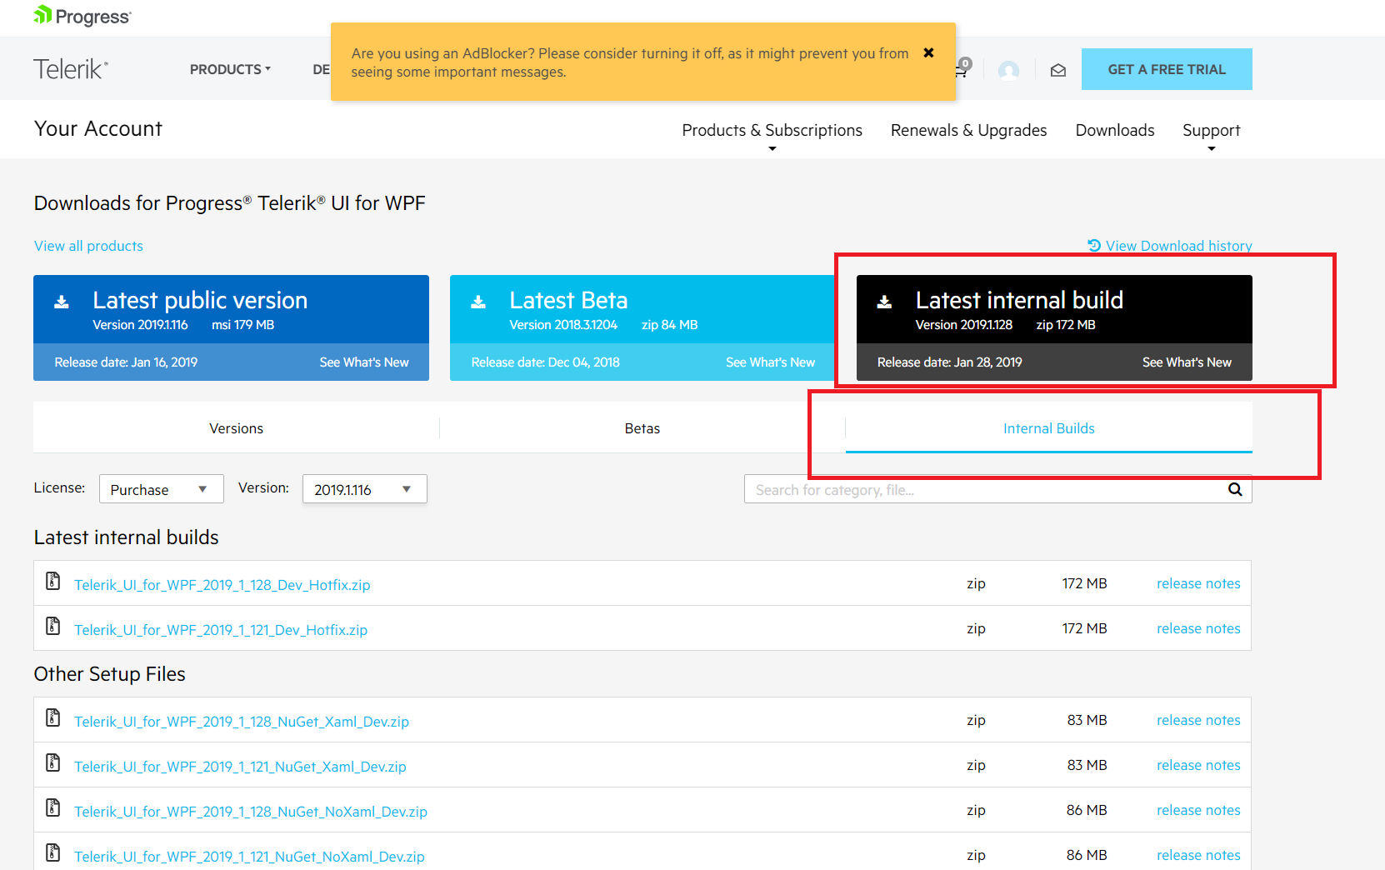Click 'Release date: Jan 16, 2019' text
1385x870 pixels.
click(x=126, y=362)
